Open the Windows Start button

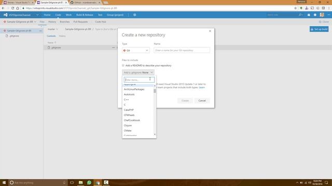click(x=4, y=182)
